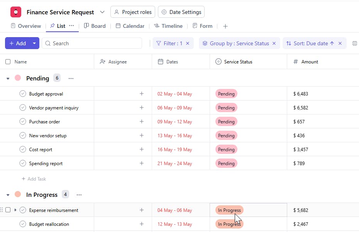Add assignee to Budget approval task
This screenshot has height=232, width=359.
click(x=141, y=94)
